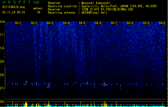Click the 'Receiving antenna' field label
Screen dimensions: 168x107
[61, 13]
